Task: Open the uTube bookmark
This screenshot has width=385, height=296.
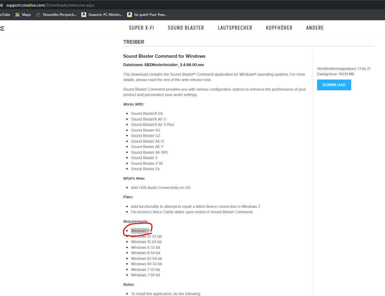Action: [x=5, y=15]
